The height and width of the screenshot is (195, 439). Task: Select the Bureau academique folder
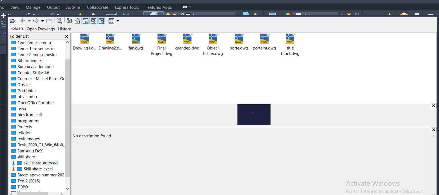[35, 67]
